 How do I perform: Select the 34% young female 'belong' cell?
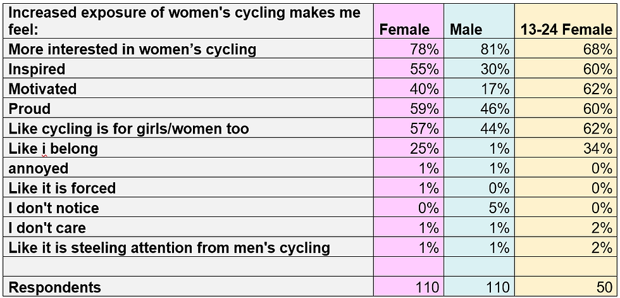pos(566,148)
